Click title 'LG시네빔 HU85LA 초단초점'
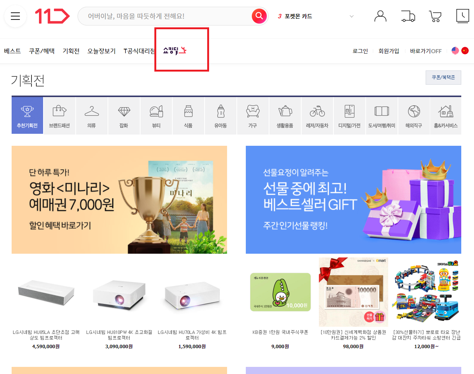 pos(46,335)
